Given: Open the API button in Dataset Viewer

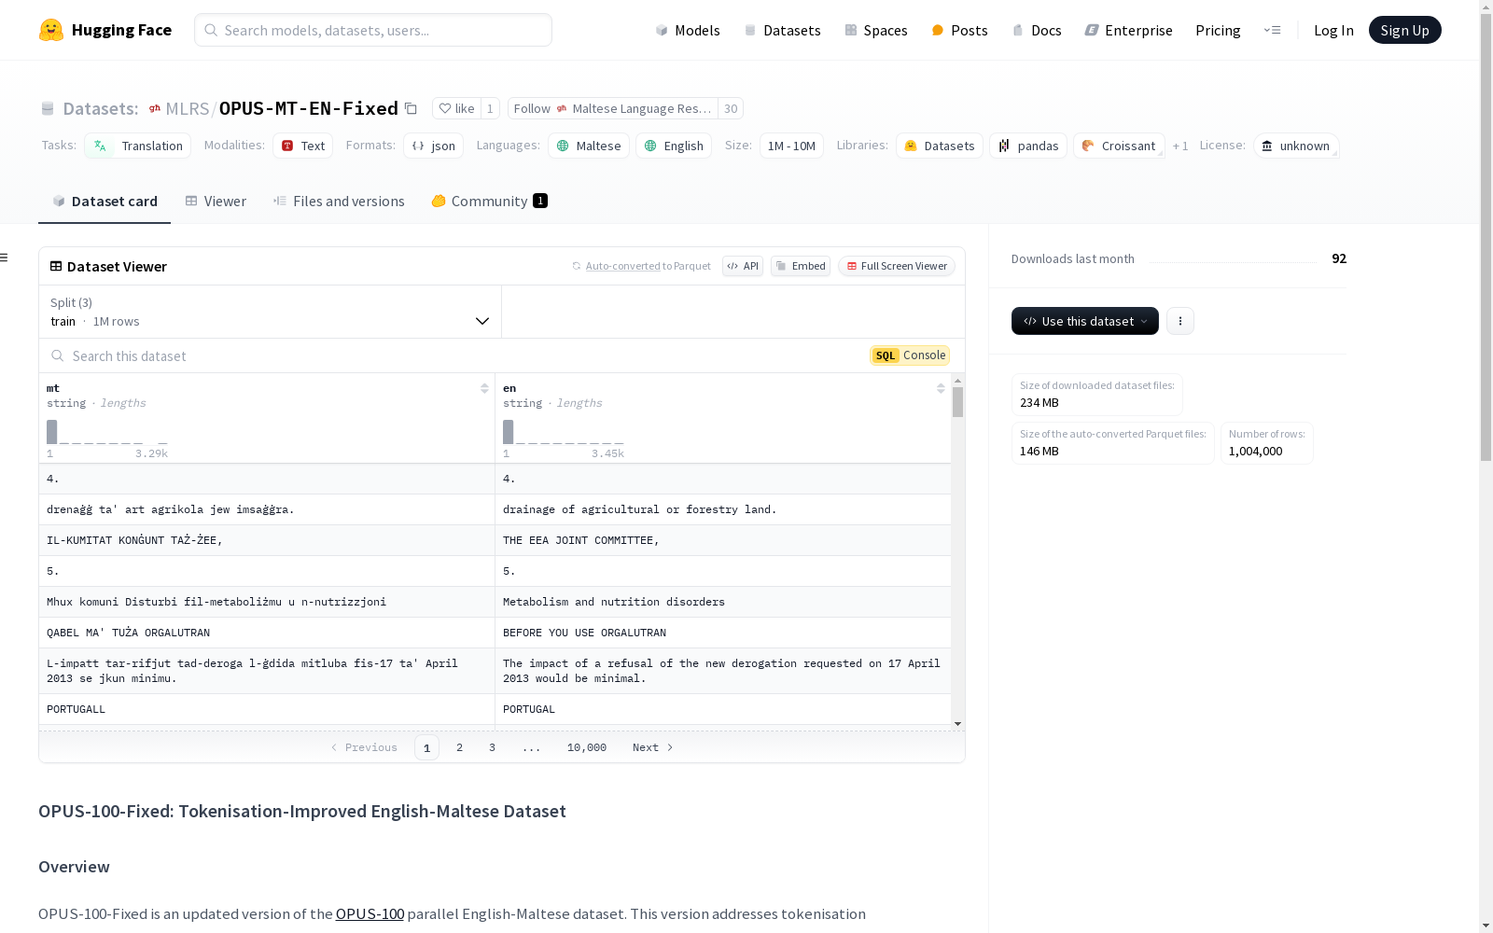Looking at the screenshot, I should (743, 266).
